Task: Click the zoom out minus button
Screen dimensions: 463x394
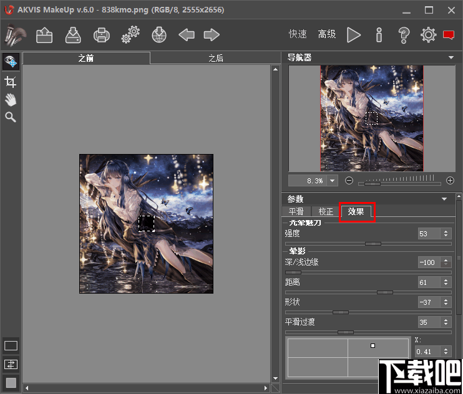Action: click(x=349, y=181)
